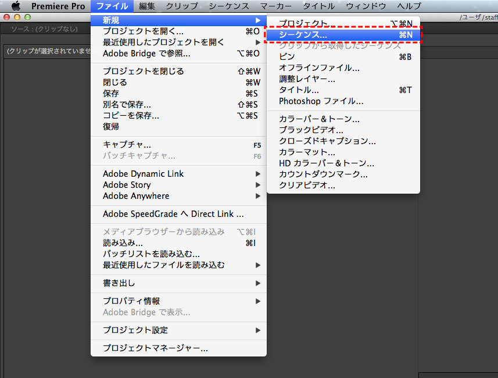Viewport: 498px width, 378px height.
Task: Choose ビン from the submenu
Action: (x=343, y=56)
